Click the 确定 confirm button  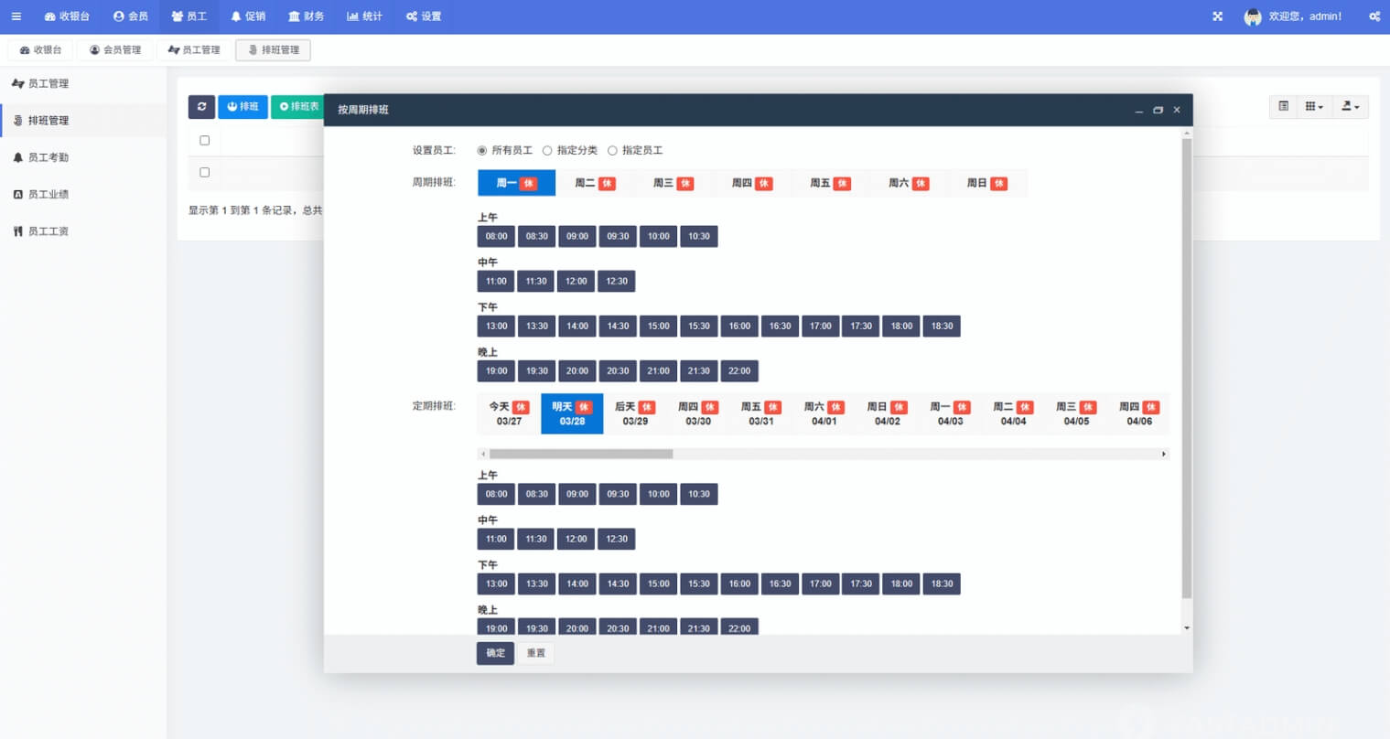pyautogui.click(x=495, y=653)
